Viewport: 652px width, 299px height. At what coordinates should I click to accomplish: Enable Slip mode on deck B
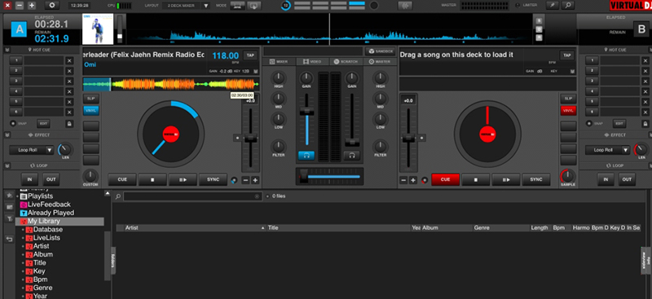click(x=568, y=99)
